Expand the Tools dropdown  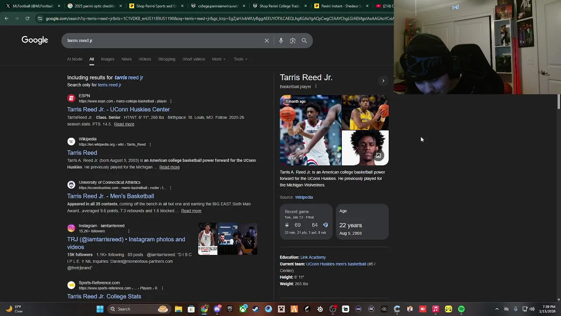tap(241, 59)
